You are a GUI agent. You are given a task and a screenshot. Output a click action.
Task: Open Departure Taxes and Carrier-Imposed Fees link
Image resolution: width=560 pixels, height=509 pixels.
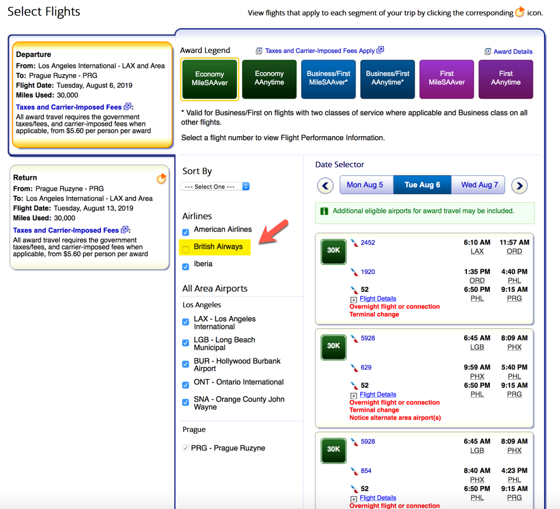(x=68, y=107)
